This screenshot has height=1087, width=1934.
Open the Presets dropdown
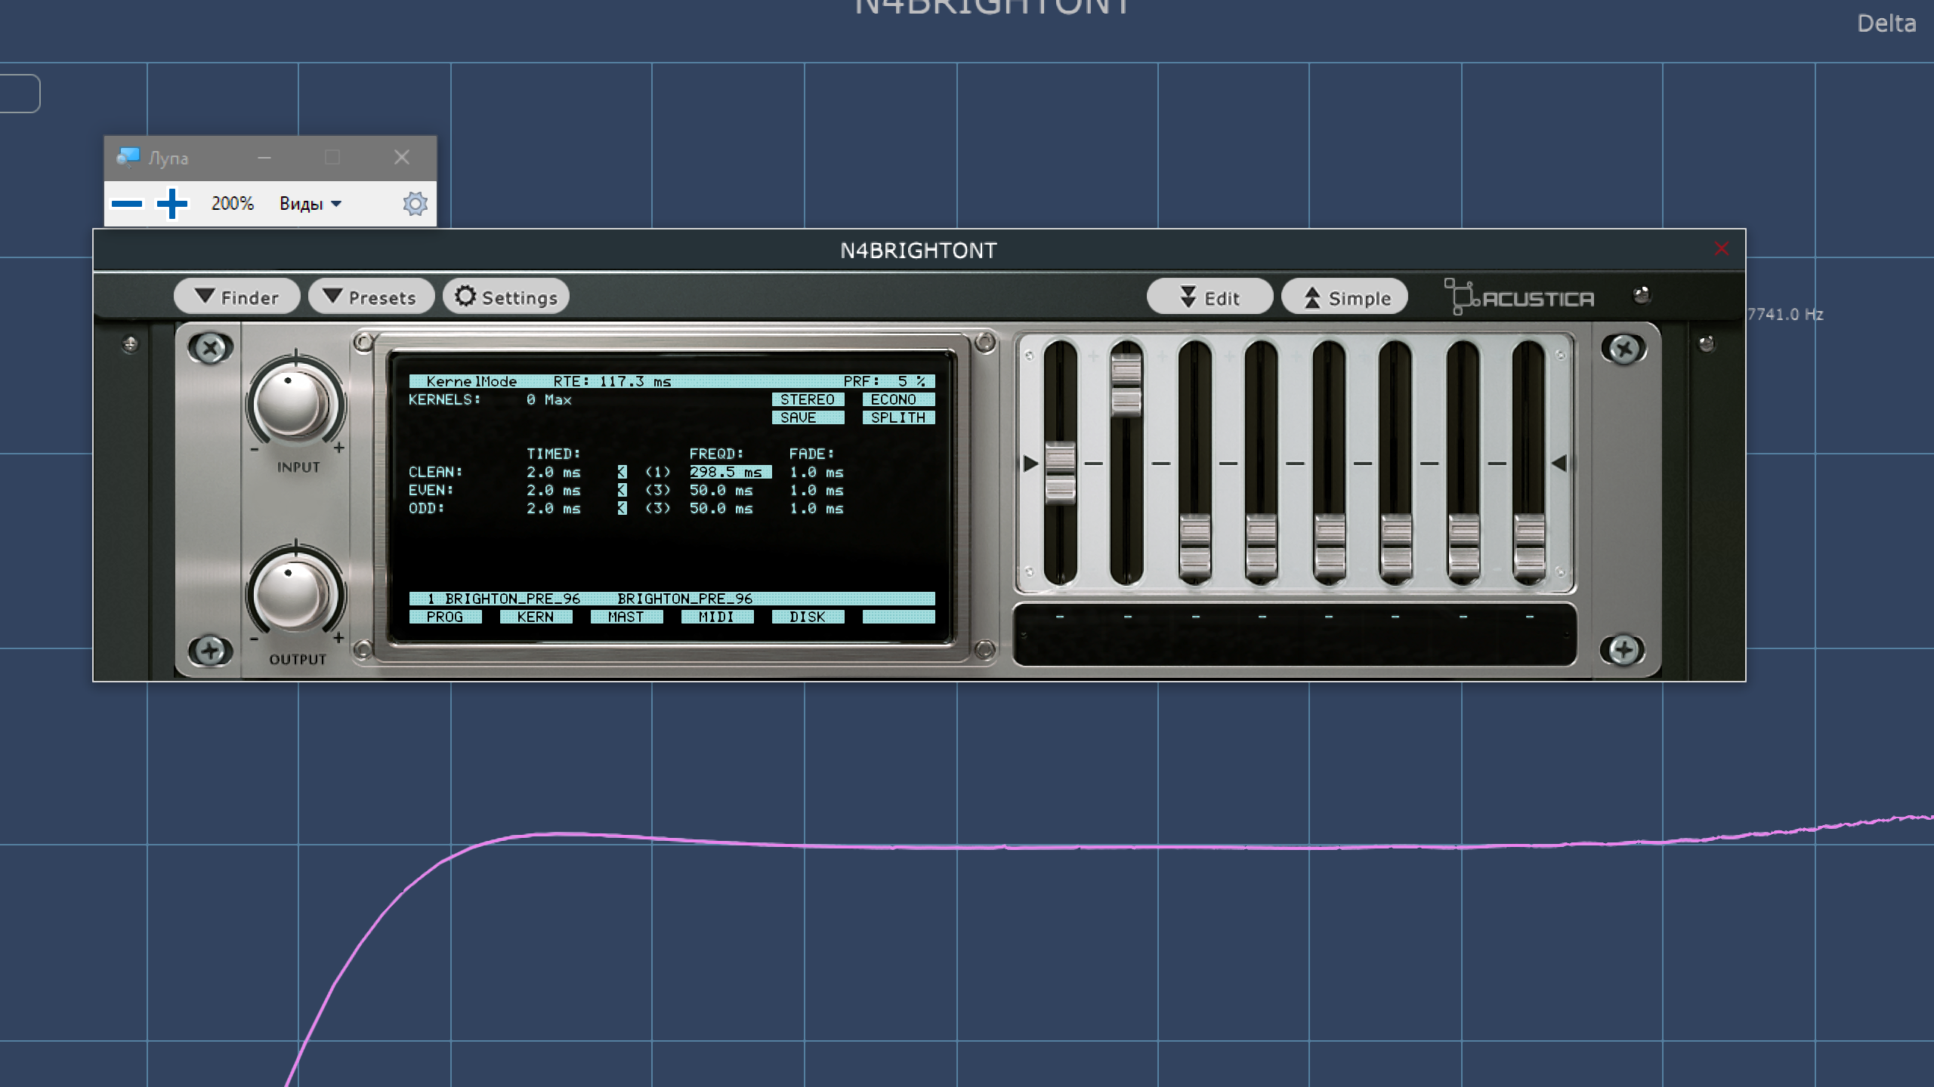coord(371,297)
